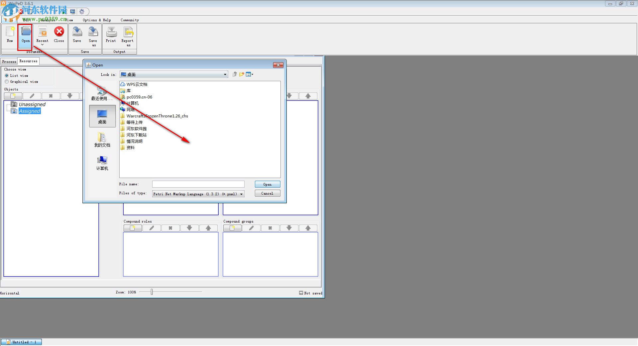Select WPS云文档 in the file list

pyautogui.click(x=134, y=84)
